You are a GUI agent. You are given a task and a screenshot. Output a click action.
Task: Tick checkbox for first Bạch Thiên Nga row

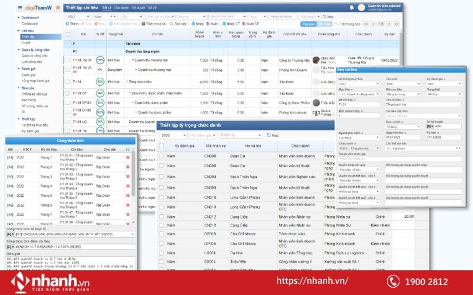point(162,177)
